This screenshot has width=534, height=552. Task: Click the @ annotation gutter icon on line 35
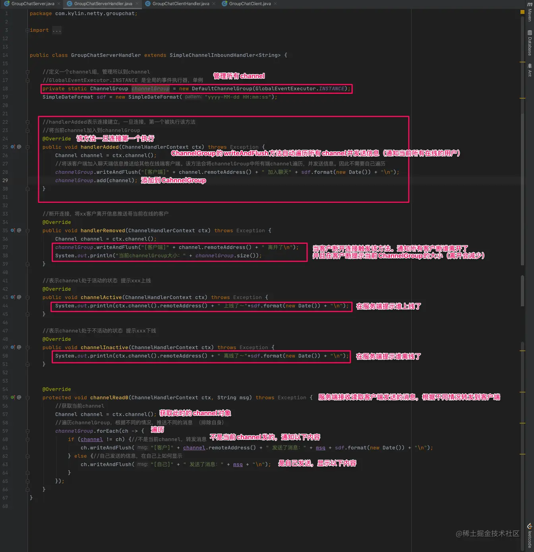coord(19,230)
